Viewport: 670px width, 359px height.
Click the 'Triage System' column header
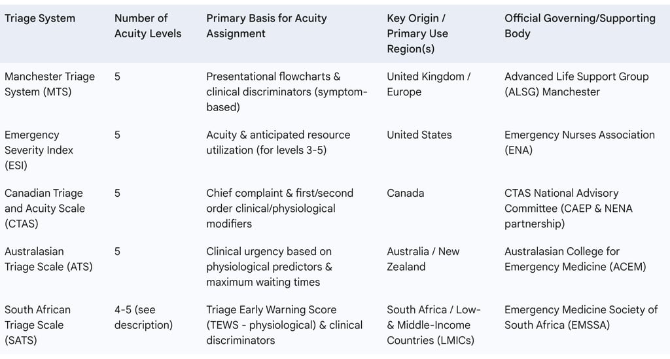(40, 18)
